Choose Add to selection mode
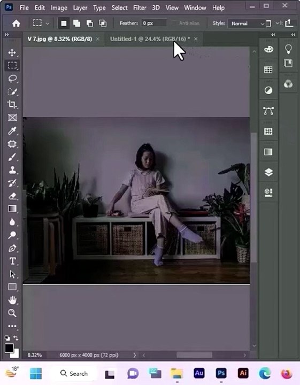 (x=77, y=24)
